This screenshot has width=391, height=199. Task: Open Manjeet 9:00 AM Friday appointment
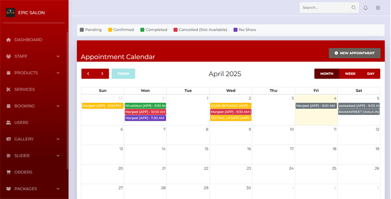tap(316, 106)
